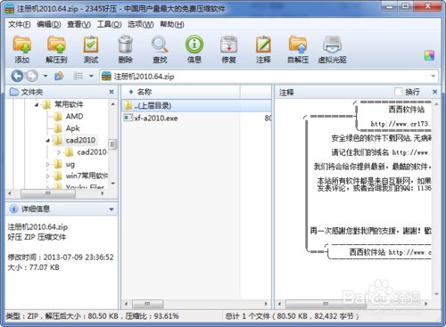Click the 修改时间 2013-07-09 detail text
Screen dimensions: 446x327
pyautogui.click(x=61, y=258)
